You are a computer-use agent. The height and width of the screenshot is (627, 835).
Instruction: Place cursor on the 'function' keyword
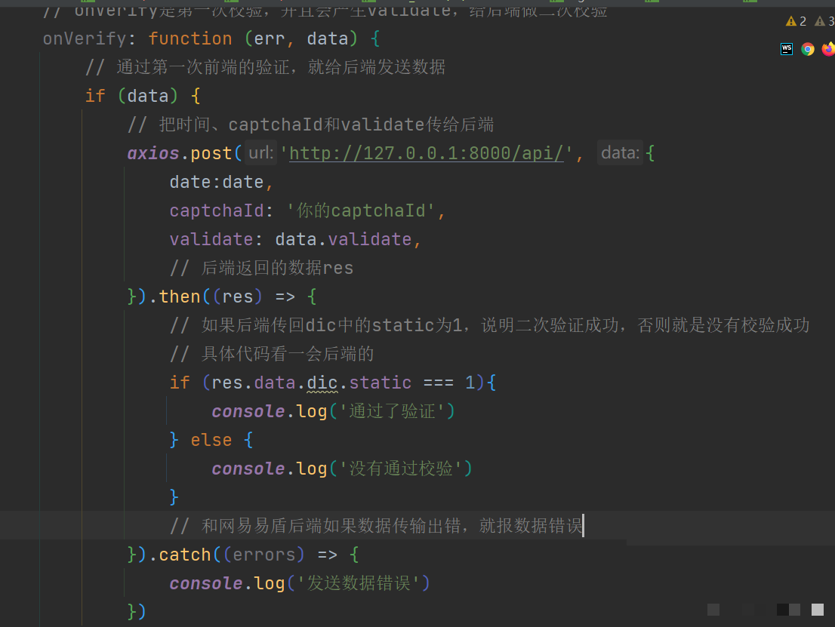[x=190, y=38]
